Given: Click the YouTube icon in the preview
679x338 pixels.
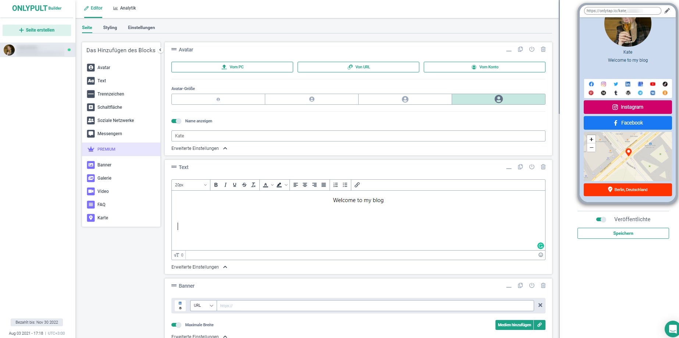Looking at the screenshot, I should pos(653,84).
